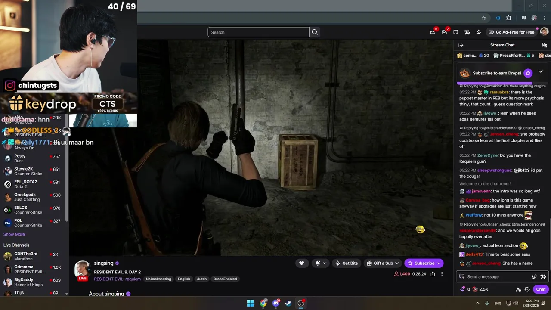Click Go Ad-Free for Free button
551x310 pixels.
tap(511, 32)
